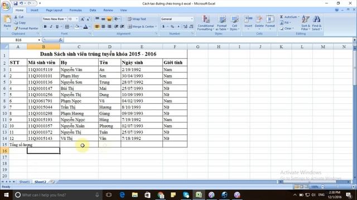Open the Formulas tab
This screenshot has width=357, height=200.
[76, 10]
